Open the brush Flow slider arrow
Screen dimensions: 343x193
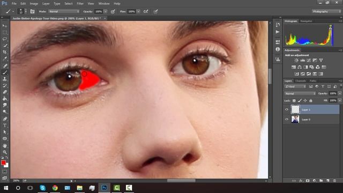click(x=138, y=11)
